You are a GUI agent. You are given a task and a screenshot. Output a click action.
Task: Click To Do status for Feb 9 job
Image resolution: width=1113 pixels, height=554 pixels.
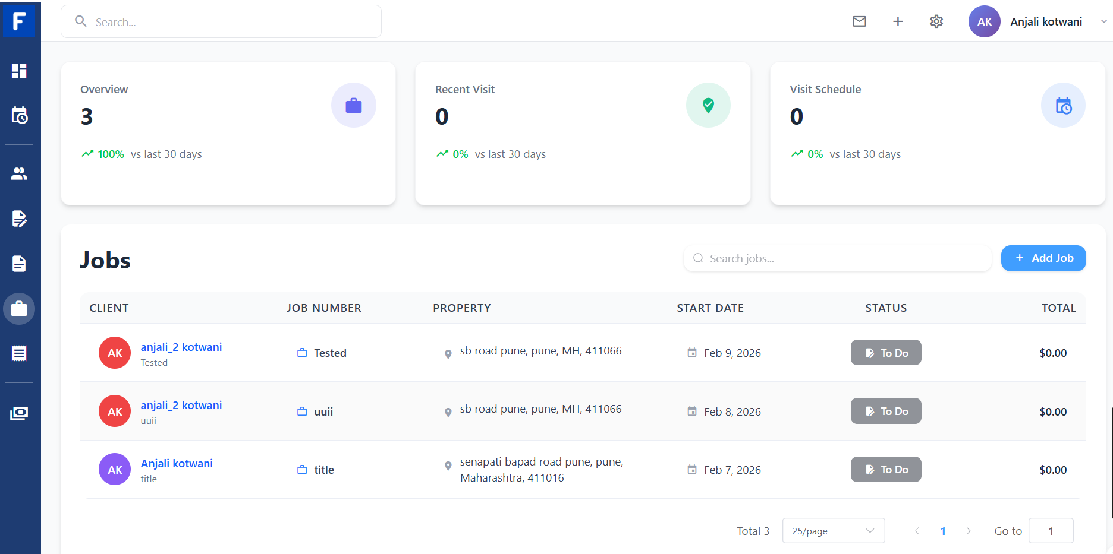click(x=886, y=353)
